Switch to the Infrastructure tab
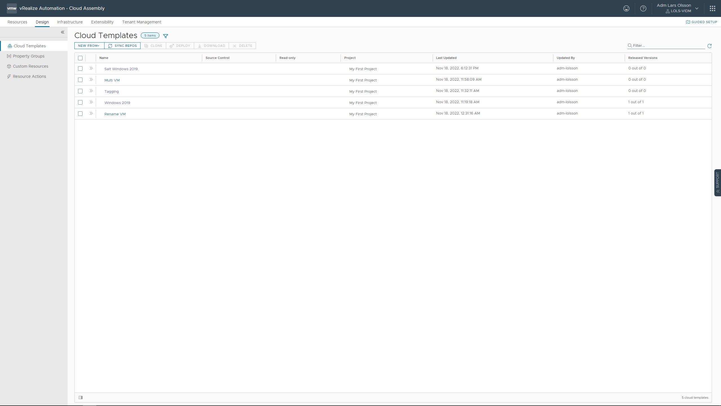This screenshot has height=406, width=721. pyautogui.click(x=70, y=22)
